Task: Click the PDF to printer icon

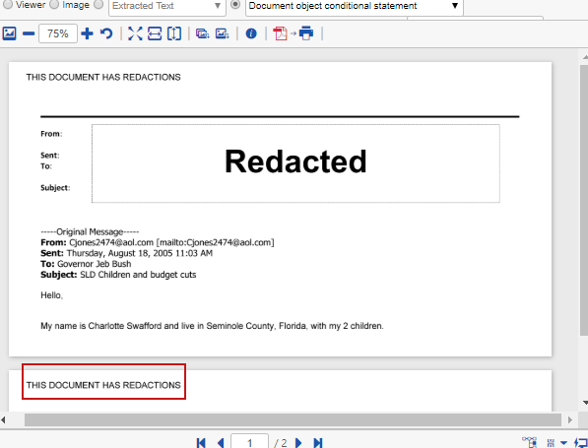Action: coord(293,33)
